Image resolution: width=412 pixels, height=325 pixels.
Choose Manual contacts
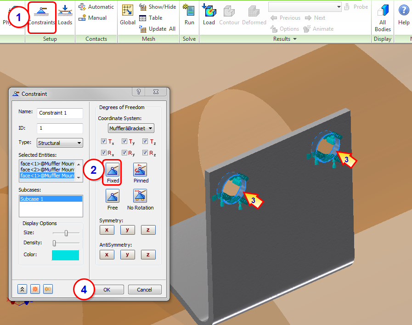point(92,18)
